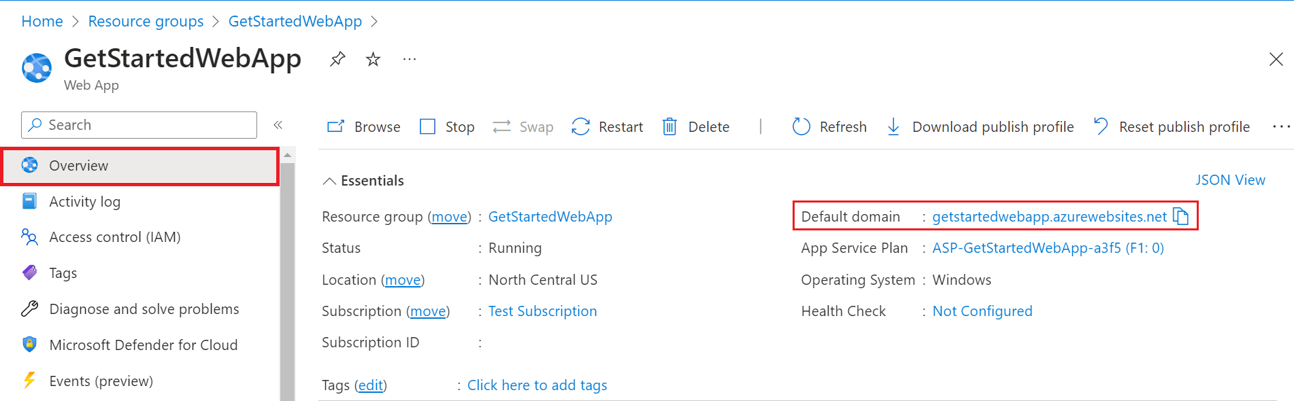Open more options beside the title
This screenshot has height=401, width=1294.
pos(409,59)
